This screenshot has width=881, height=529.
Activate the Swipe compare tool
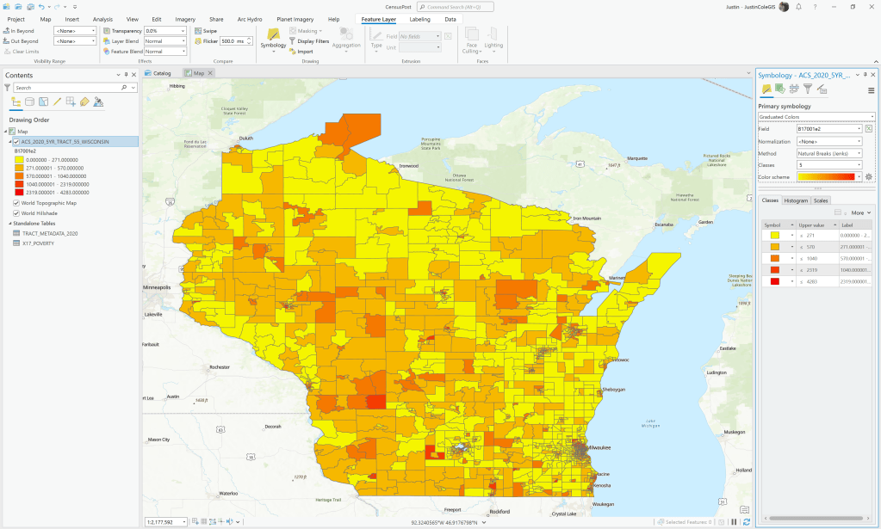(x=206, y=31)
